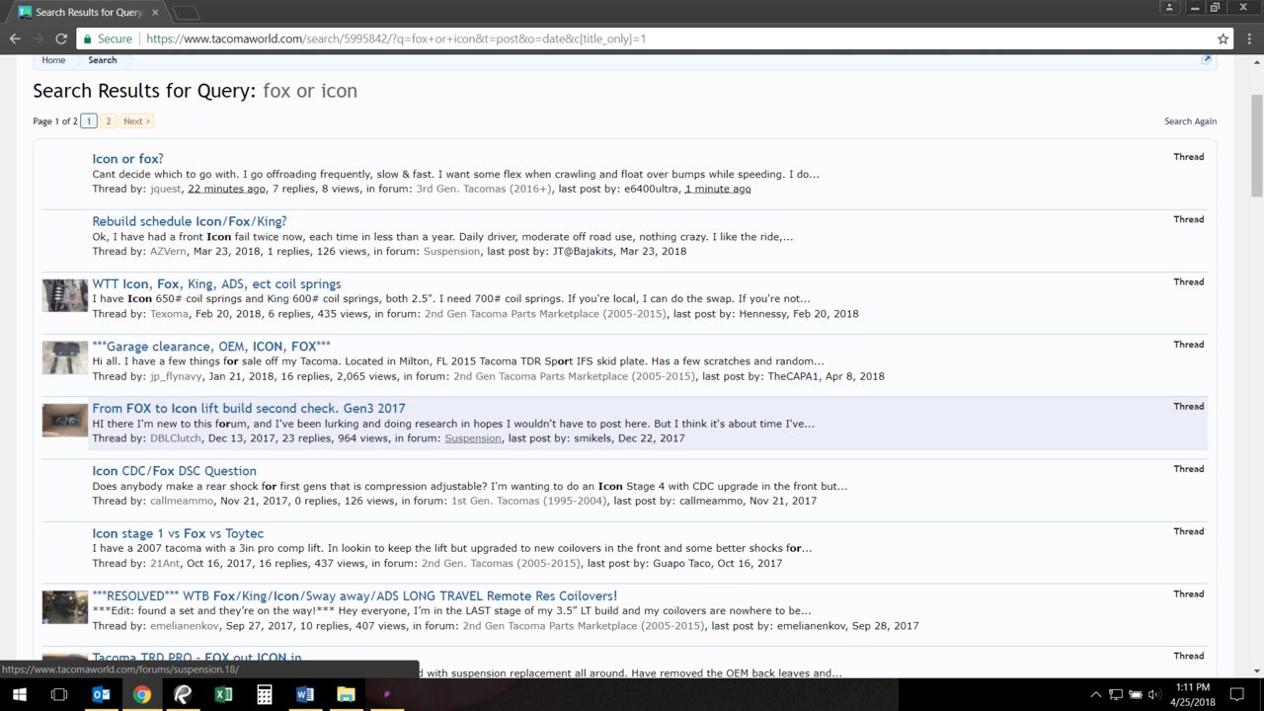
Task: Open Suspension forum link in DBLClutch's row
Action: tap(472, 438)
